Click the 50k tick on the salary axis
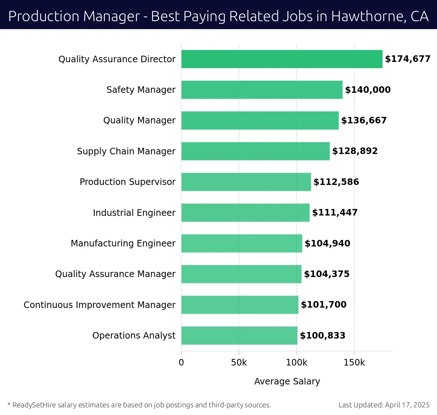Viewport: 437px width, 415px height. coord(239,363)
